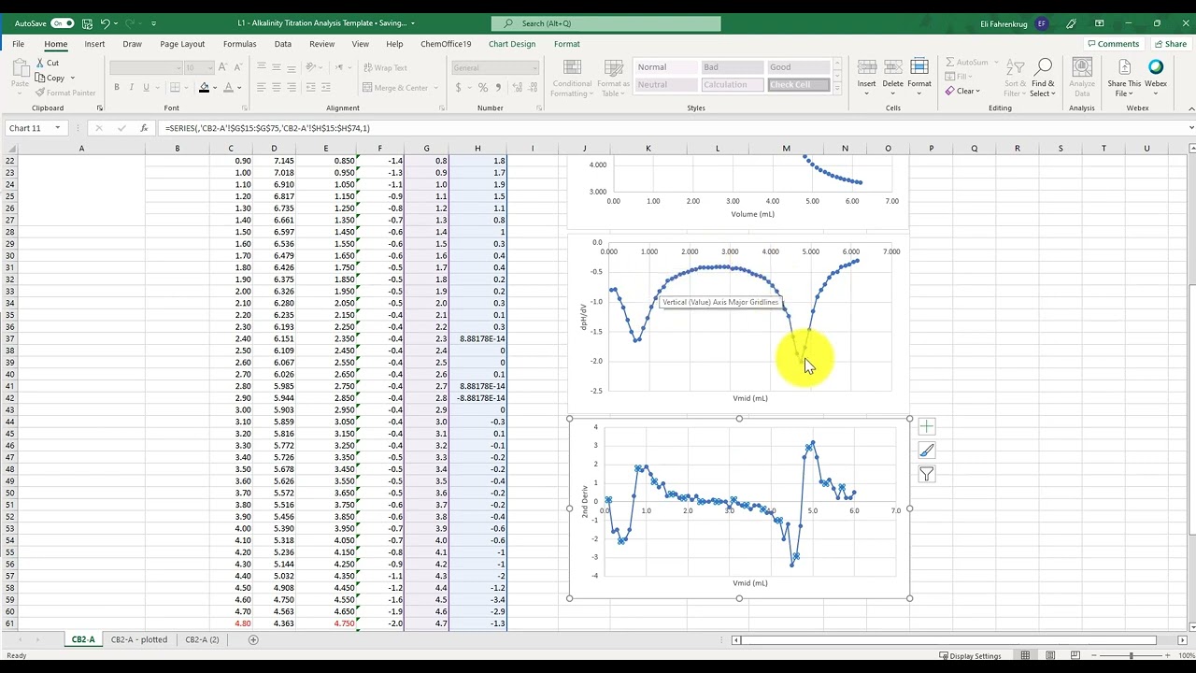1196x673 pixels.
Task: Expand the Number Format dropdown
Action: (534, 67)
